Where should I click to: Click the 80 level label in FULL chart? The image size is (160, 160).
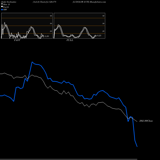click(x=103, y=16)
